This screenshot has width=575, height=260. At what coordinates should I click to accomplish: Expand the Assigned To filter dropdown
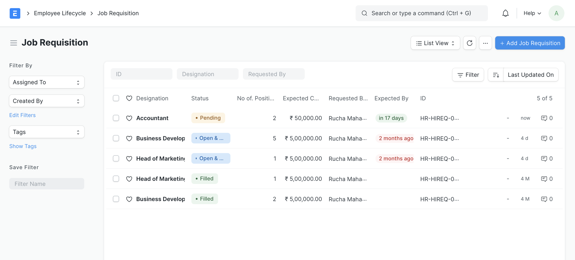[47, 82]
